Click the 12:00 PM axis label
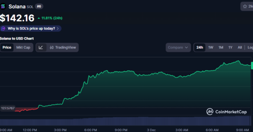Screen dimensions: 253x132 [x=30, y=130]
